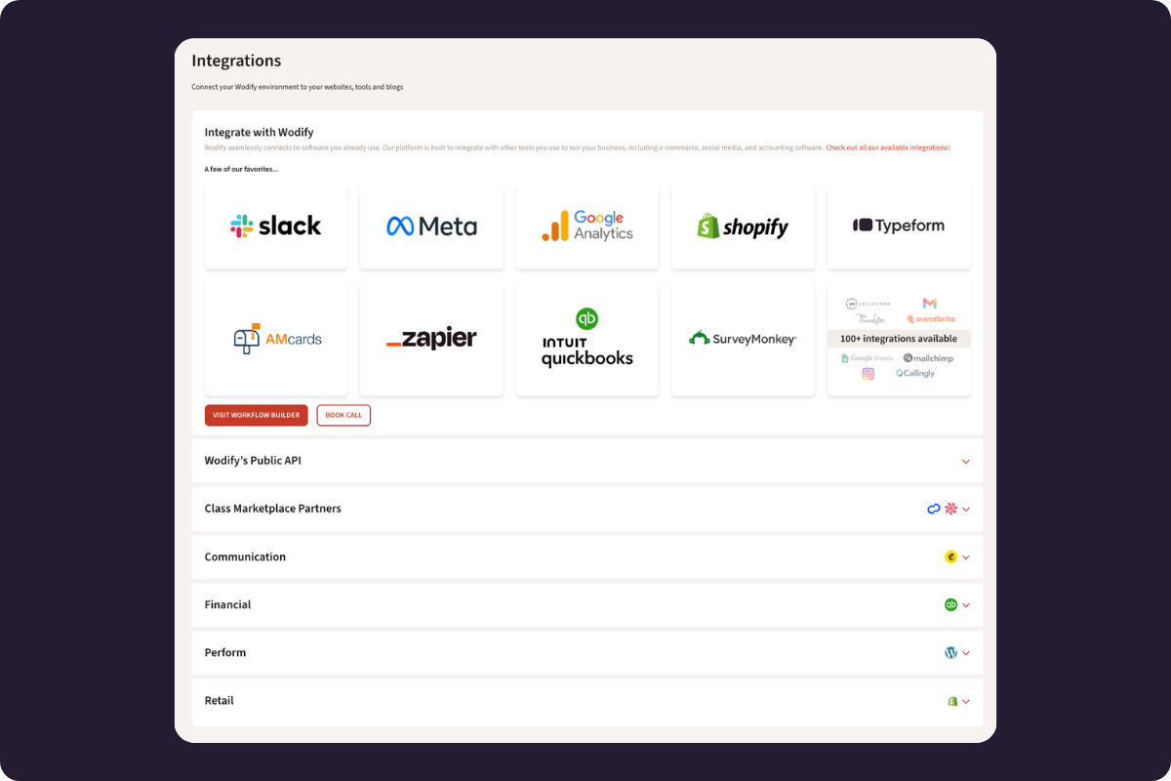Open the AMcards integration card

275,340
